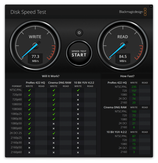The height and width of the screenshot is (163, 158).
Task: Click 10 Bit YUV 4:2:2 heading in How Fast
Action: pos(117,132)
